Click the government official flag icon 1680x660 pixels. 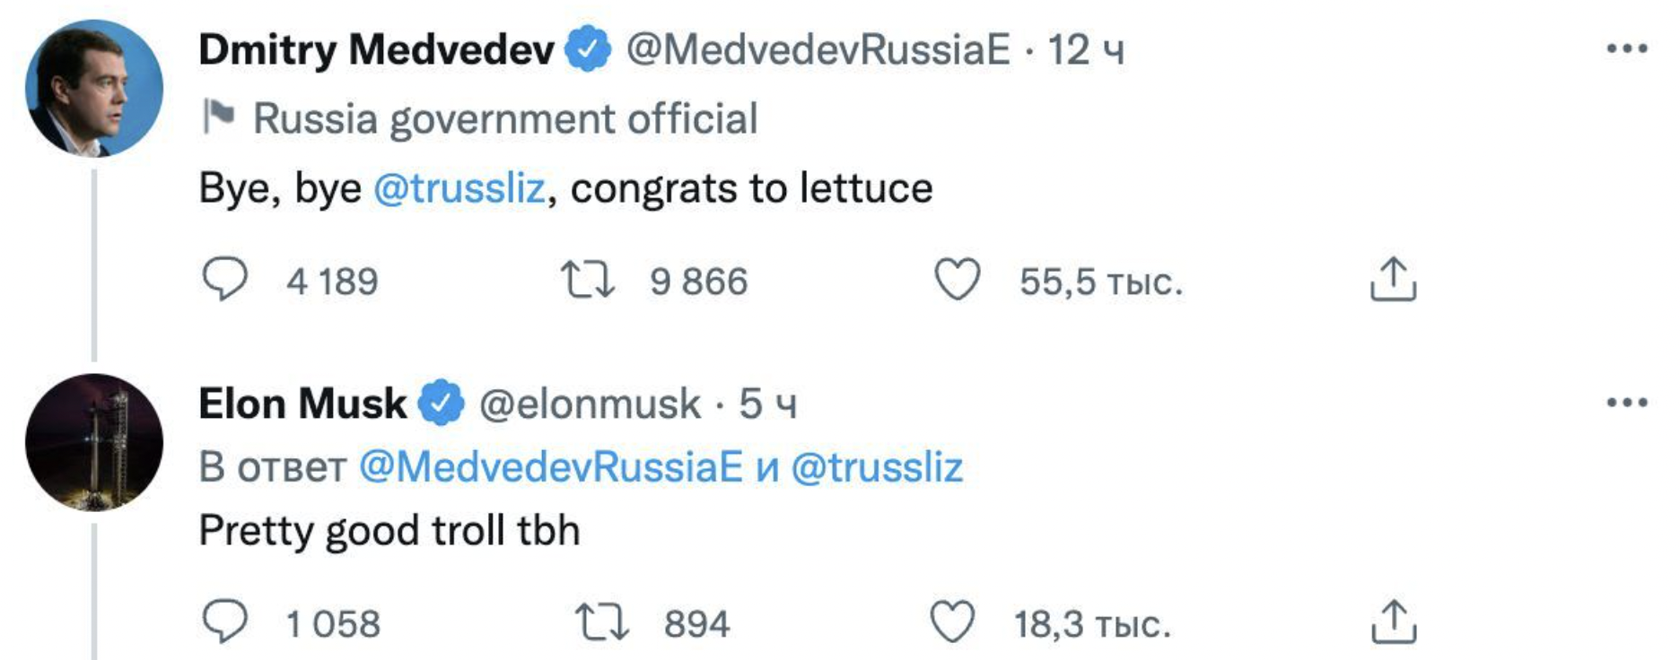click(219, 117)
